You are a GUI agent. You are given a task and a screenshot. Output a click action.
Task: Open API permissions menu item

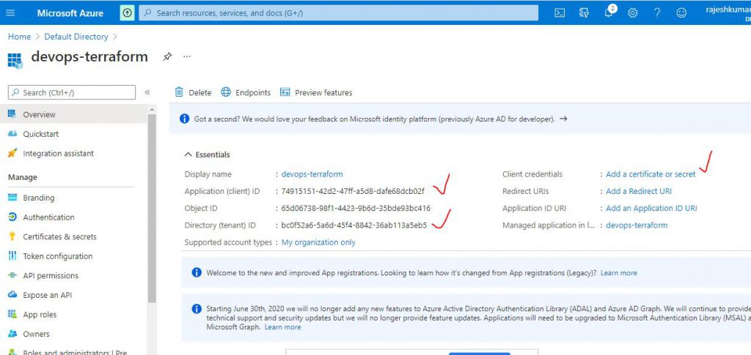[51, 276]
